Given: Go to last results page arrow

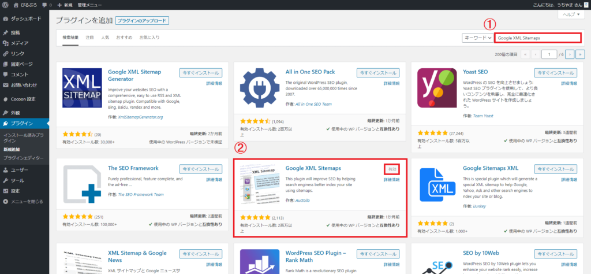Looking at the screenshot, I should click(x=581, y=54).
